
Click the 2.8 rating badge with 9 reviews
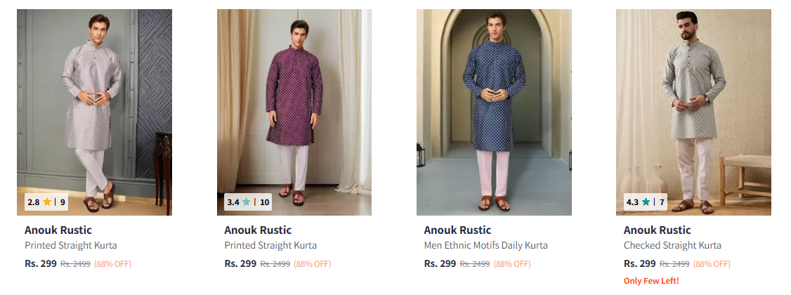tap(46, 202)
